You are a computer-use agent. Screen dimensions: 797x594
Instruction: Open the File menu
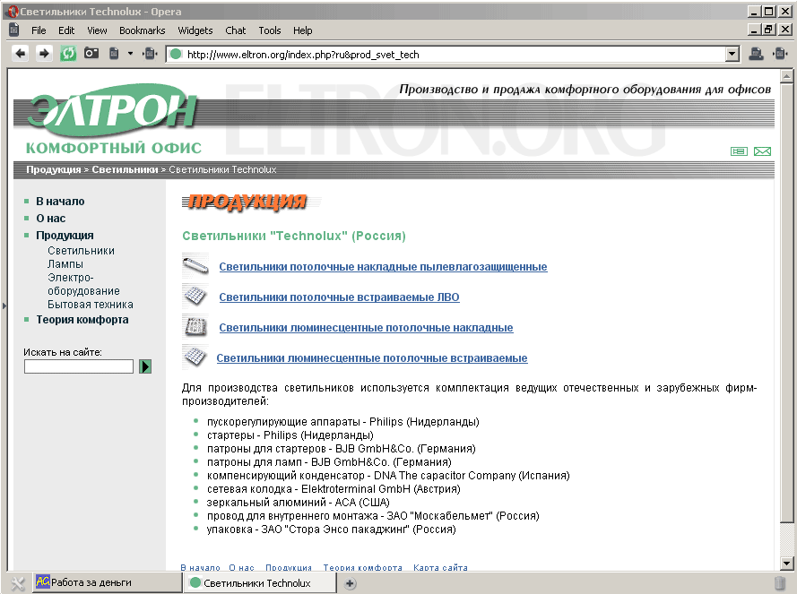pyautogui.click(x=39, y=30)
